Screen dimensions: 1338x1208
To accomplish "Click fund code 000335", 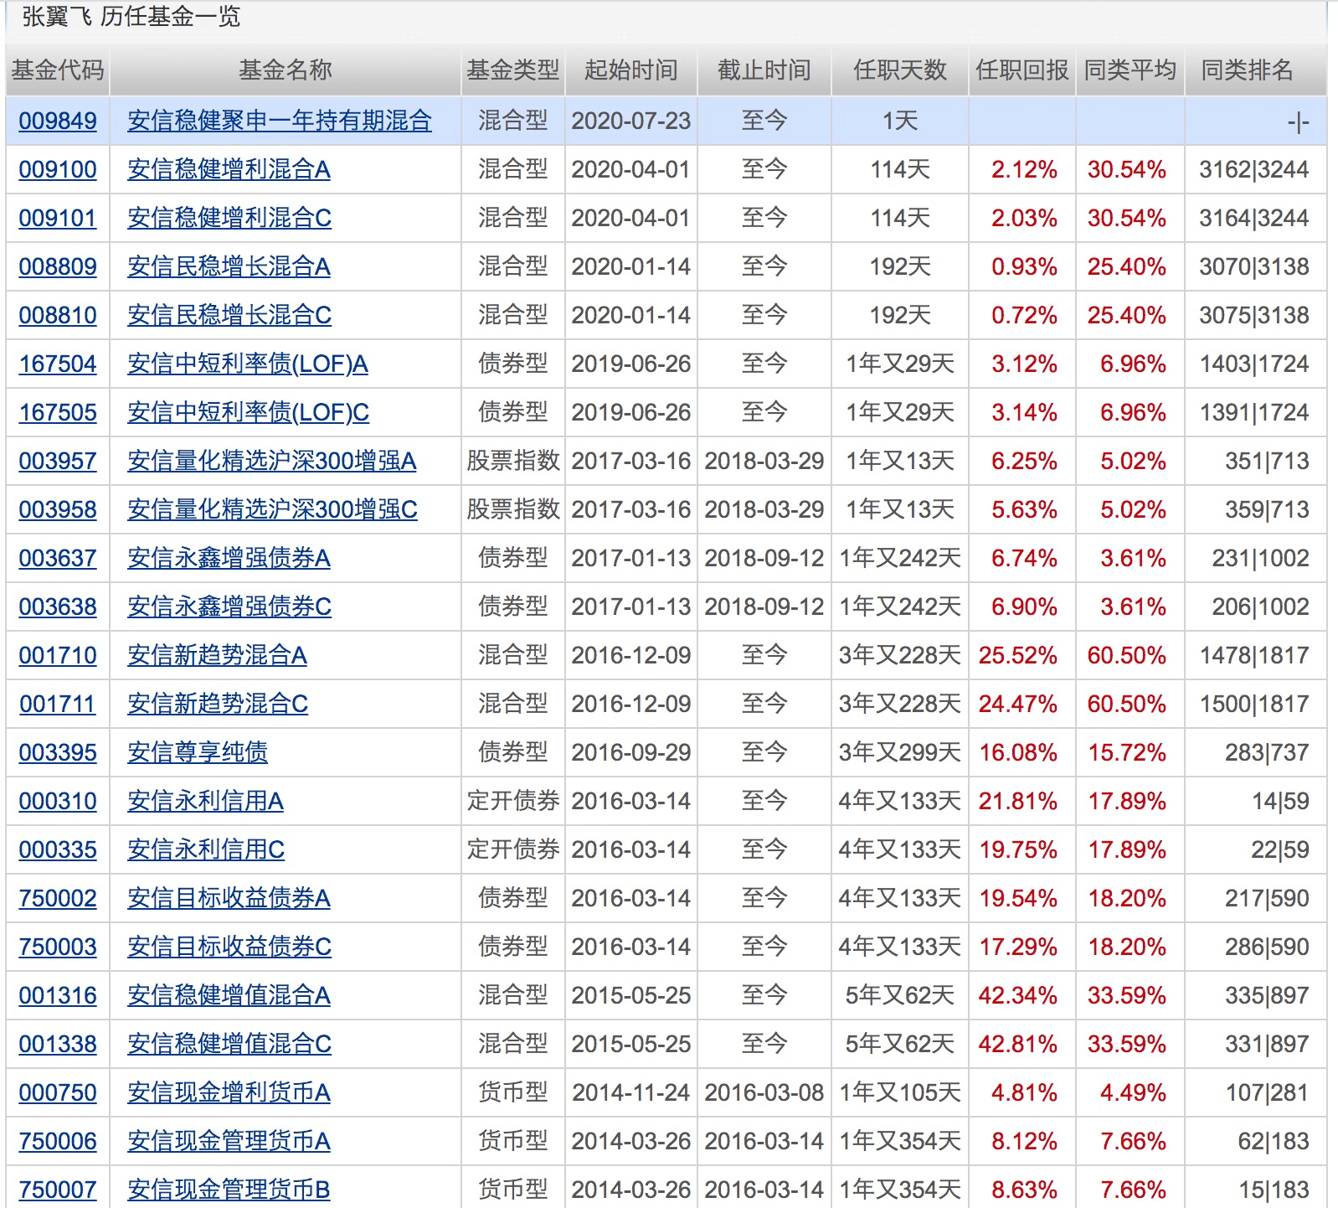I will tap(58, 849).
